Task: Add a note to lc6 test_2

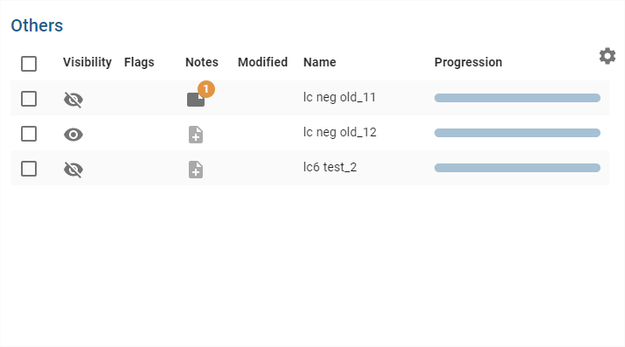Action: pos(196,170)
